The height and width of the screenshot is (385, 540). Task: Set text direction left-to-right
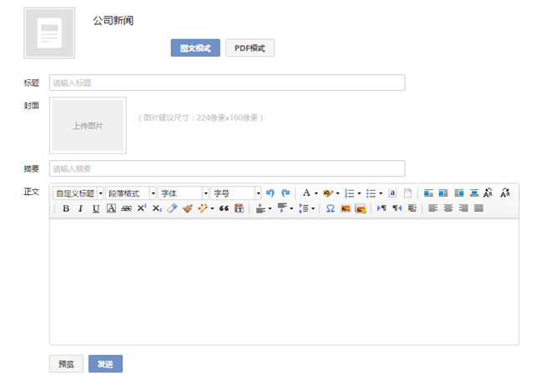381,208
